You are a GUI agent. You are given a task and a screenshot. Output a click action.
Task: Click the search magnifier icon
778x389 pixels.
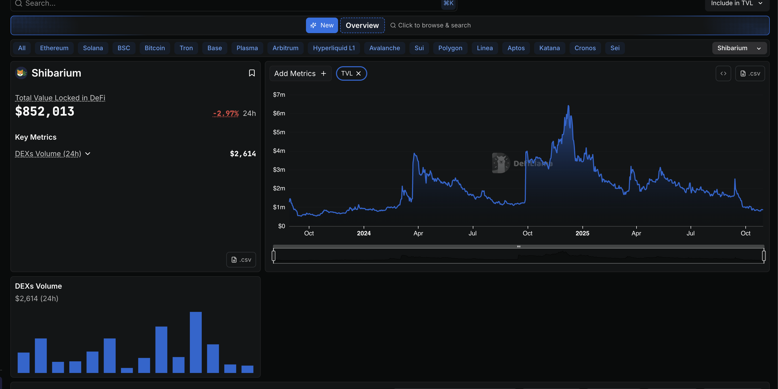coord(19,3)
